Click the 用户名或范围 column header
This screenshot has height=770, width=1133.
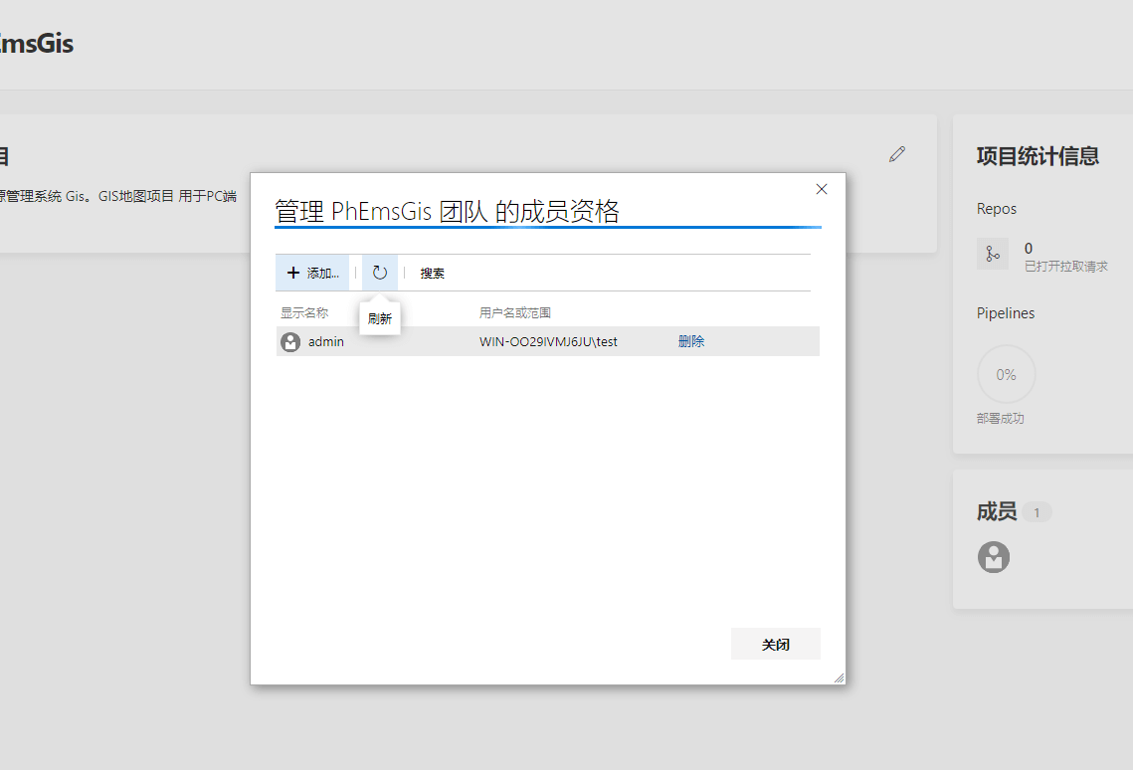515,312
